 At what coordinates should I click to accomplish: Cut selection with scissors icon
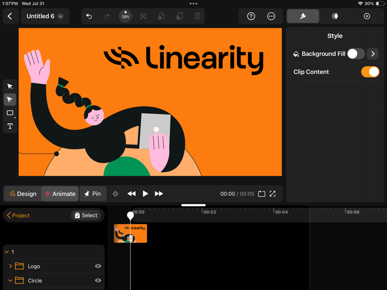point(143,16)
